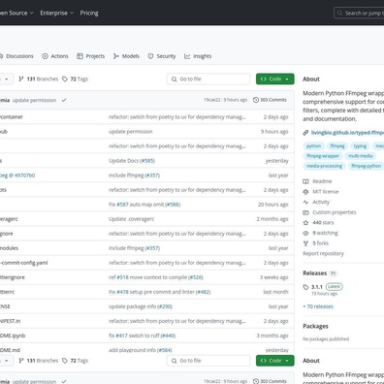This screenshot has width=384, height=384.
Task: Open add playground info (#584) commit
Action: tap(141, 350)
